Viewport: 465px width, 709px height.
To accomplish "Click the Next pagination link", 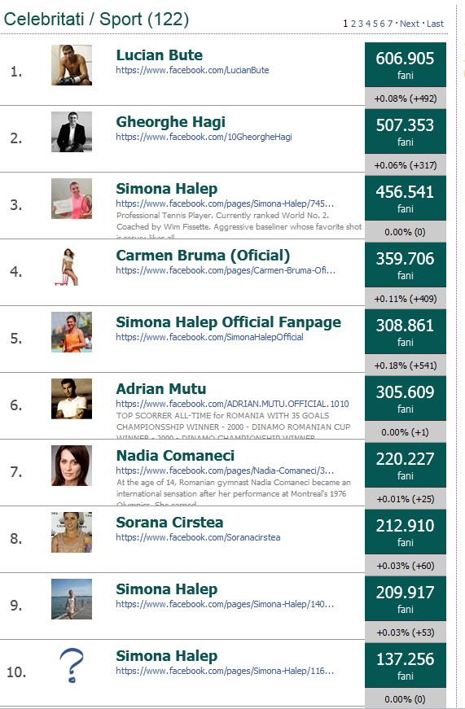I will (410, 24).
